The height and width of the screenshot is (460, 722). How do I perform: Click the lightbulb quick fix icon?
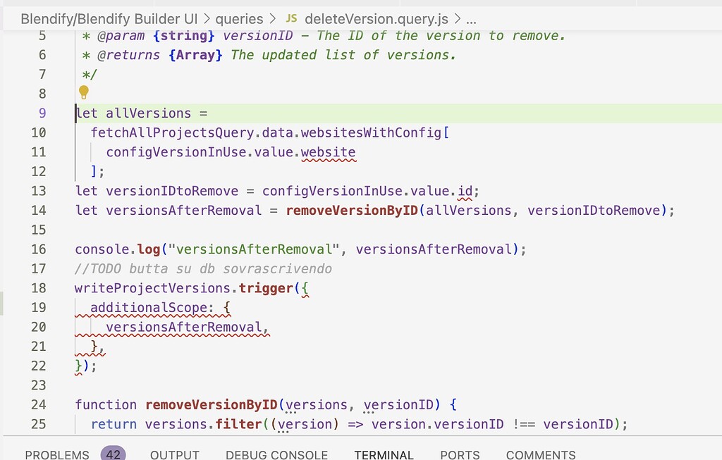click(x=84, y=92)
